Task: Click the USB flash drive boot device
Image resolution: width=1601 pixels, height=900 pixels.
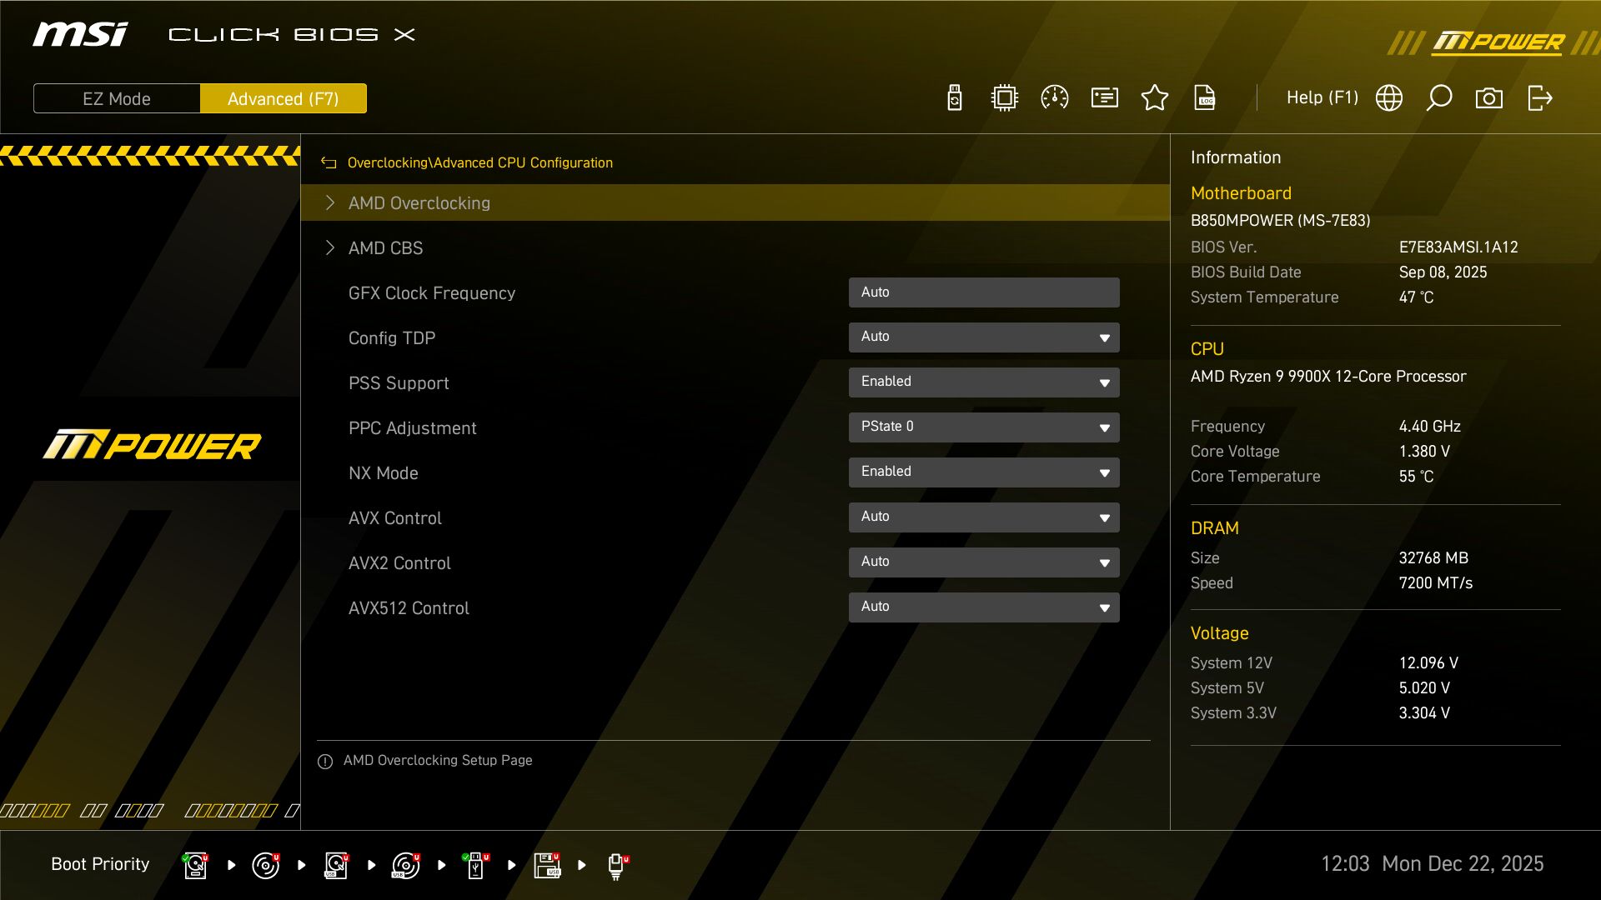Action: pyautogui.click(x=476, y=864)
